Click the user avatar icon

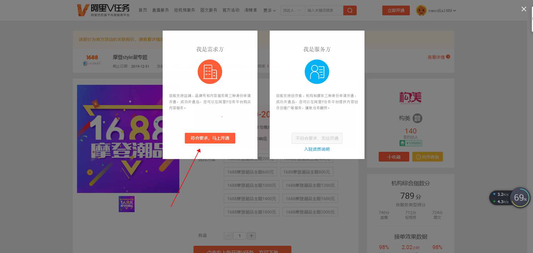(x=421, y=10)
